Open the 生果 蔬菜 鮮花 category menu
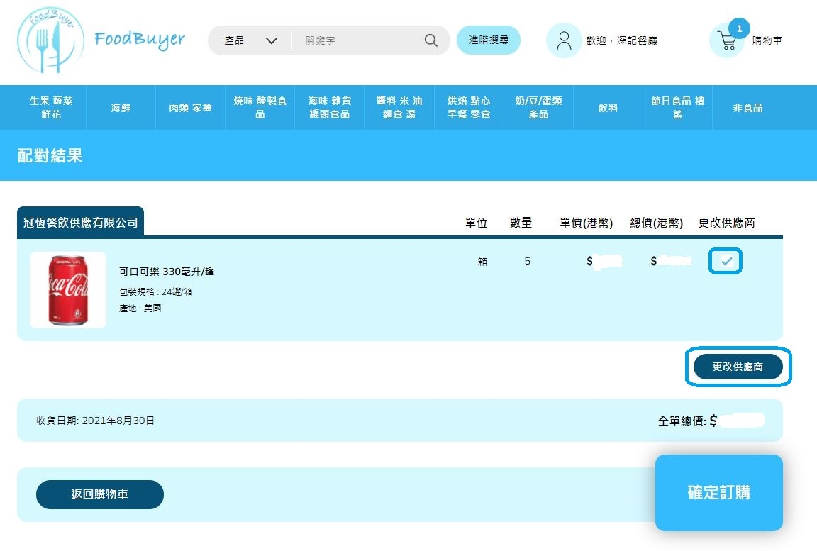Image resolution: width=817 pixels, height=551 pixels. coord(51,107)
